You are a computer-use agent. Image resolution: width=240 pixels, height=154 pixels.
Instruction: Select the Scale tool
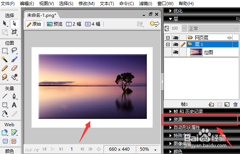[x=5, y=32]
